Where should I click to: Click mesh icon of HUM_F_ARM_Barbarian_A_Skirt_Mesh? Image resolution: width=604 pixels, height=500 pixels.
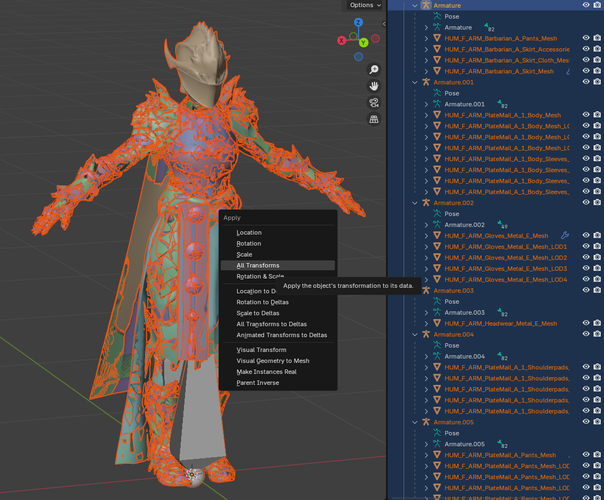pos(437,71)
